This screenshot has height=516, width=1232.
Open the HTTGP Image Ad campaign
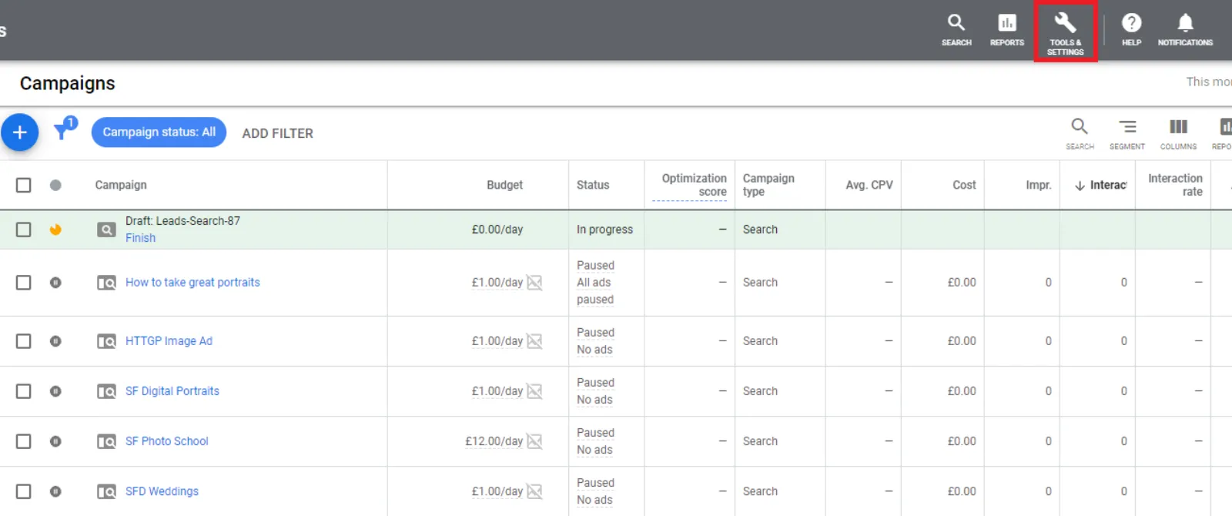click(x=169, y=341)
